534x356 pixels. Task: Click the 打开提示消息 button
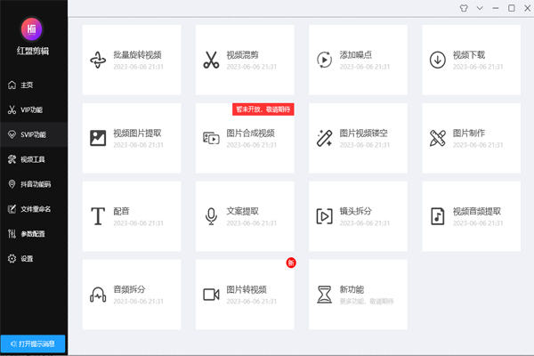click(x=33, y=343)
